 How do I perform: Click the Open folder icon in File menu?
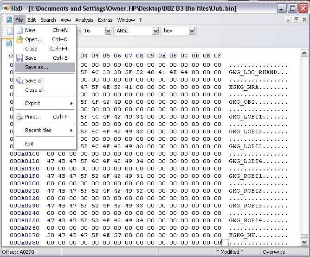pyautogui.click(x=19, y=39)
